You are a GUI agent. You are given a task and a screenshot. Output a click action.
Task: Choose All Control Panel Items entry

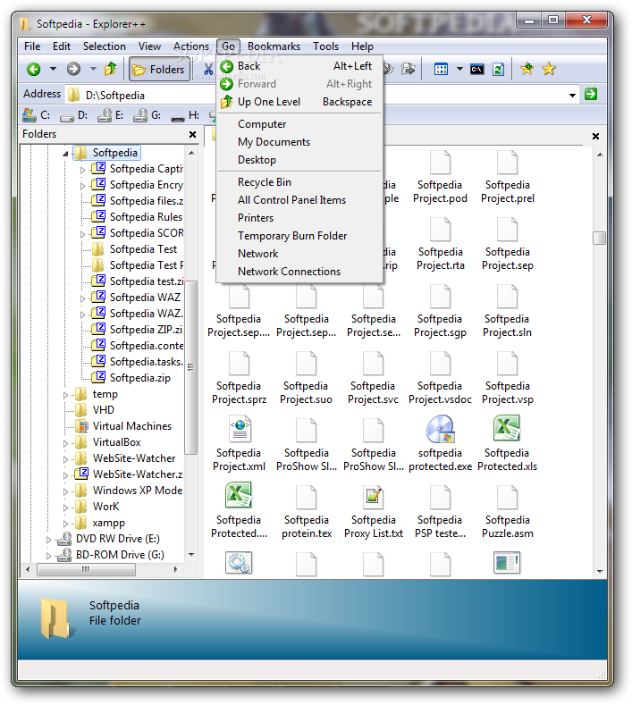[299, 200]
